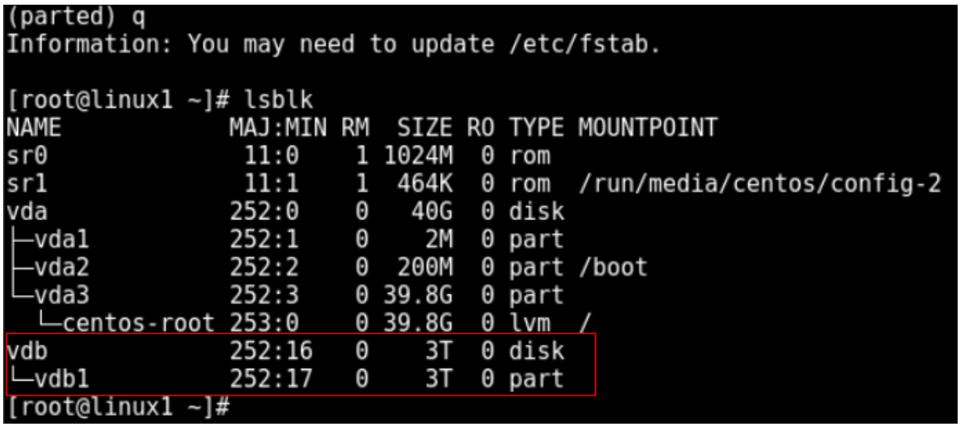Click the /run/media/centos/config-2 mountpoint path
Screen dimensions: 960x426
[760, 183]
